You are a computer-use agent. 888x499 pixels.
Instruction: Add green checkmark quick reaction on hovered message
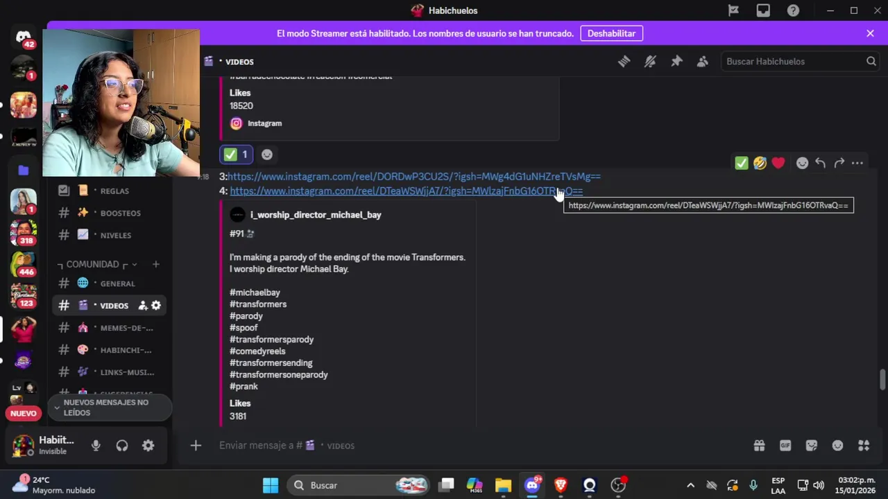[x=742, y=163]
